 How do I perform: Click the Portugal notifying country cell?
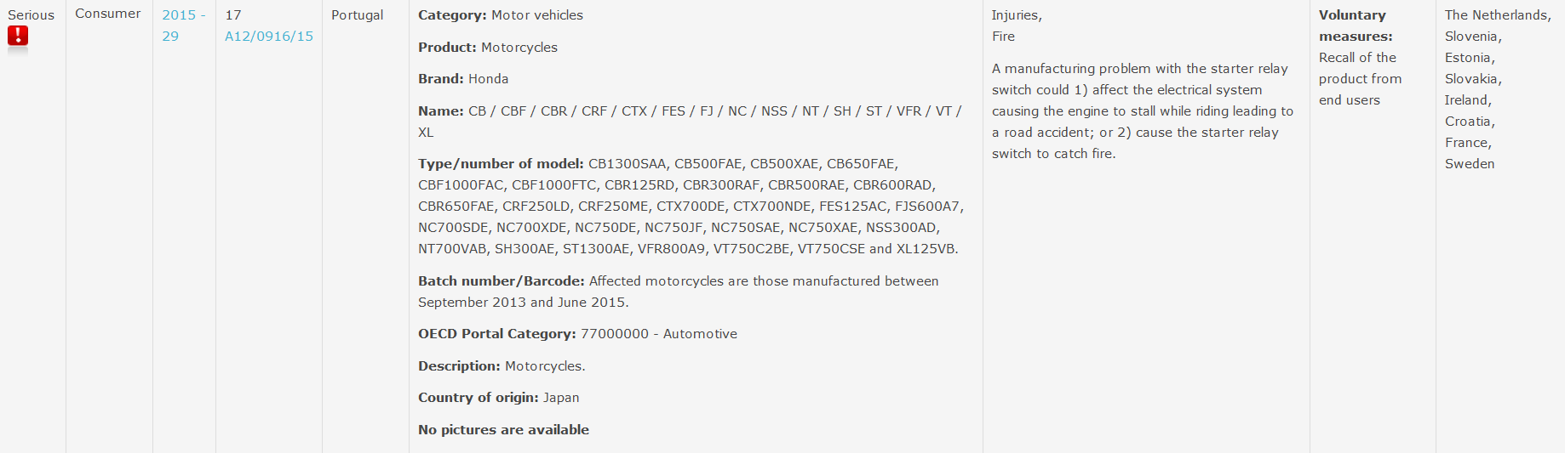pyautogui.click(x=357, y=15)
